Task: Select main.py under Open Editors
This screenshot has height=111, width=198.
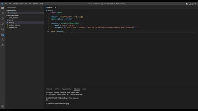Action: click(x=15, y=13)
